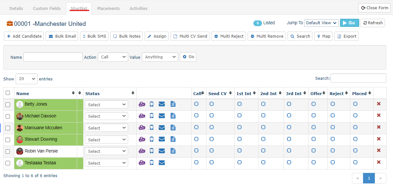
Task: Open the document icon for Marouane Mccullen
Action: pos(173,128)
